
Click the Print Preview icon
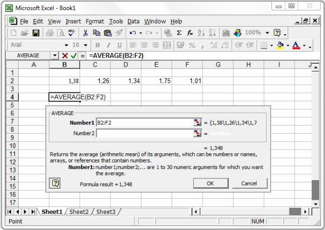tap(61, 33)
